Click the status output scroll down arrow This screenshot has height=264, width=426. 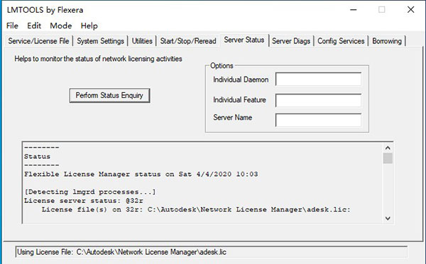388,219
